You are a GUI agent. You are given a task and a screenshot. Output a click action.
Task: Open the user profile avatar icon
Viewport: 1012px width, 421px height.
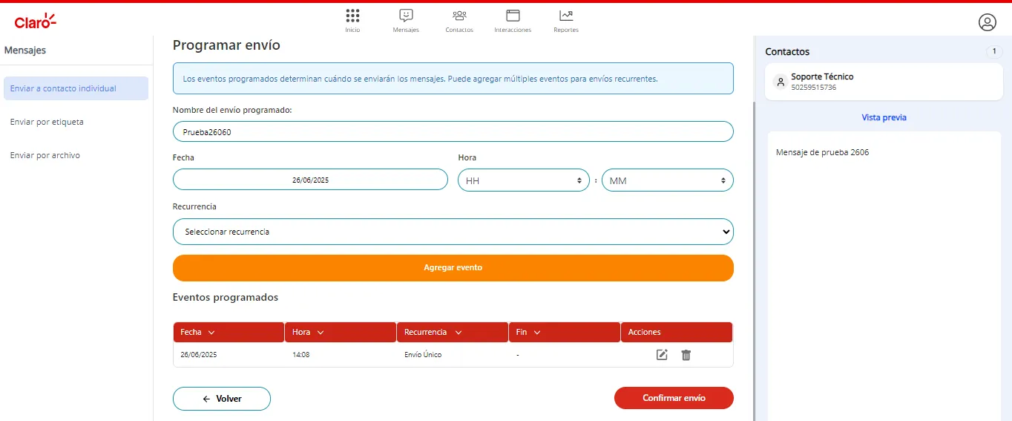point(987,22)
